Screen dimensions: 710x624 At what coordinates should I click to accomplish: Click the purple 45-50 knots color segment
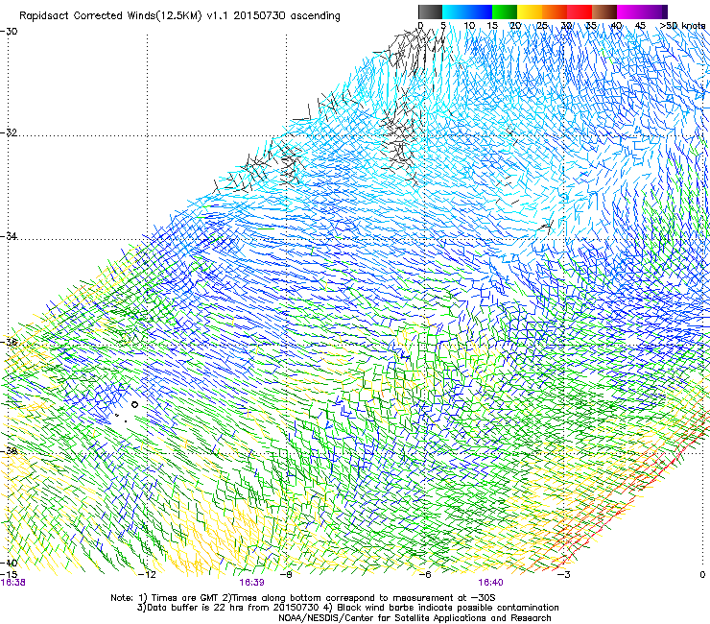(x=654, y=12)
